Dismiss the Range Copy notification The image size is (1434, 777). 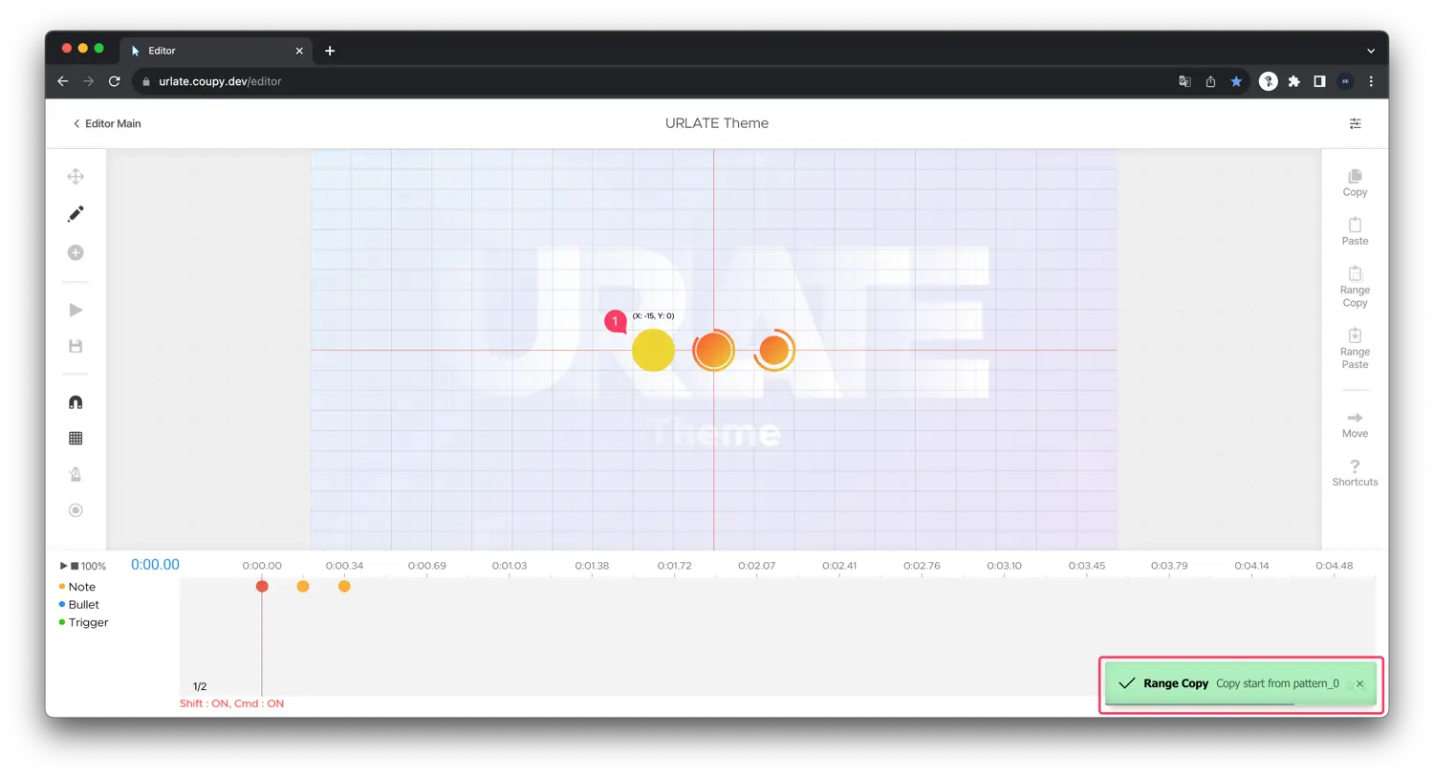pyautogui.click(x=1359, y=683)
